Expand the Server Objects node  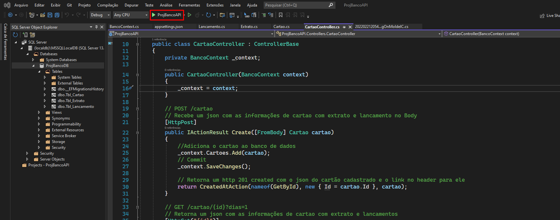tap(27, 159)
